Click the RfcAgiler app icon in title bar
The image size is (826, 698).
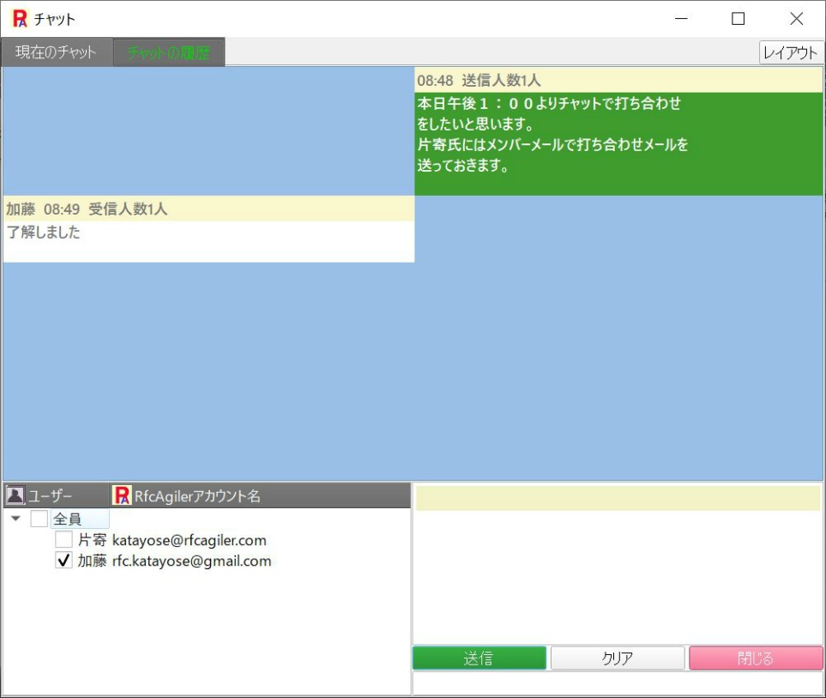tap(20, 19)
